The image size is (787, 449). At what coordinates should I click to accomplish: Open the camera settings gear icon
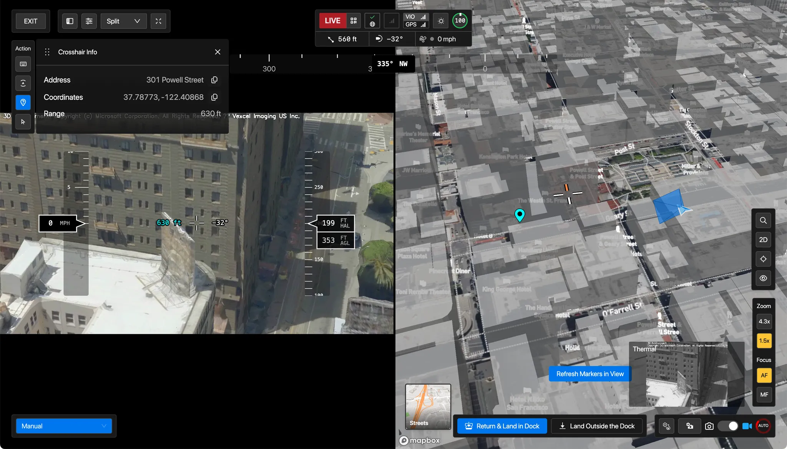pyautogui.click(x=690, y=426)
